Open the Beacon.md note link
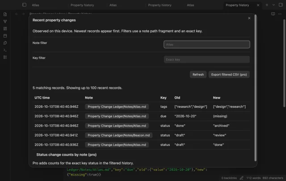 [118, 135]
